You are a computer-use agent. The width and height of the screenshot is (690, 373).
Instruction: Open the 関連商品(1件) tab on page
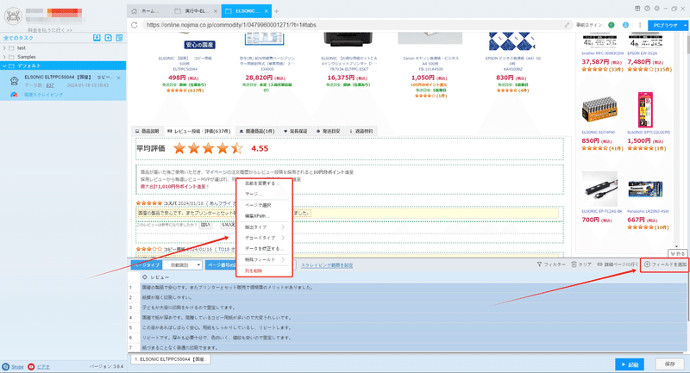(x=257, y=131)
